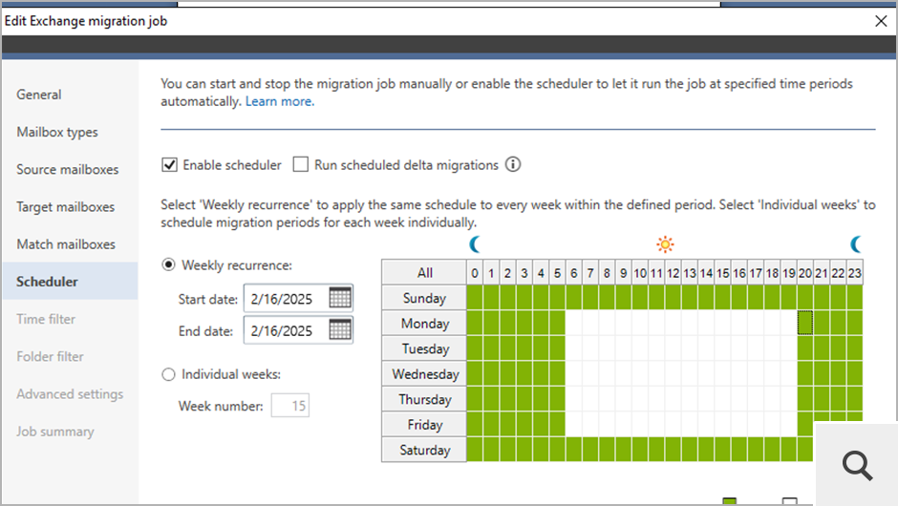The width and height of the screenshot is (898, 506).
Task: Click the left moon icon above hour 0
Action: pyautogui.click(x=475, y=244)
